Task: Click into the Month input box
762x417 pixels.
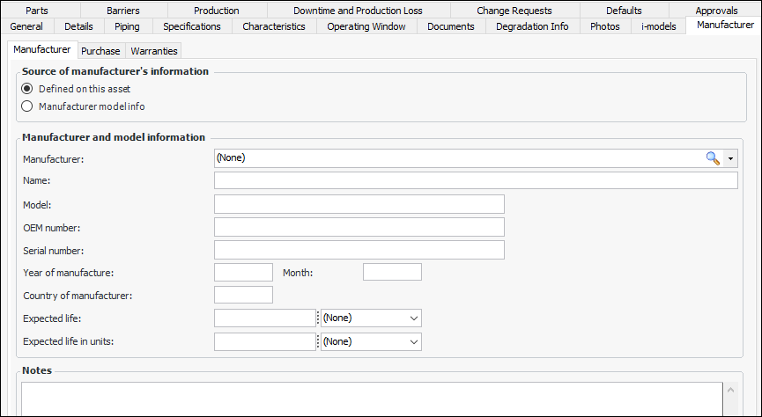Action: click(392, 273)
